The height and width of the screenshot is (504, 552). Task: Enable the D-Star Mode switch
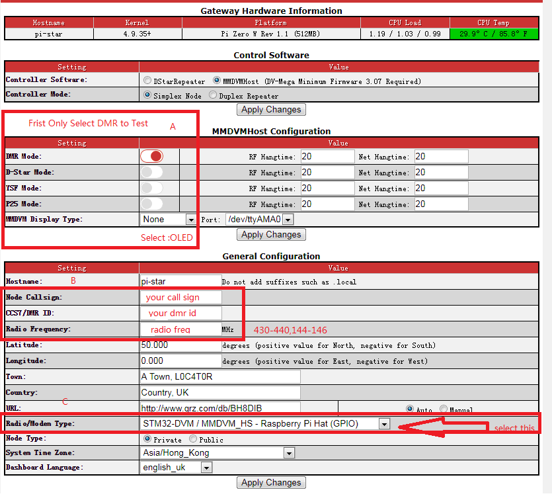152,172
